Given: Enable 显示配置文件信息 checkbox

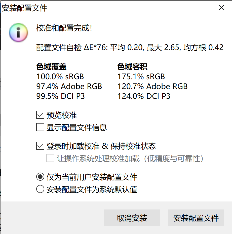Looking at the screenshot, I should [40, 127].
